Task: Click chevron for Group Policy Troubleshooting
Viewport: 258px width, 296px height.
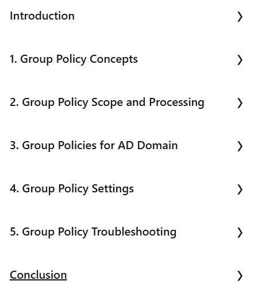Action: 240,233
